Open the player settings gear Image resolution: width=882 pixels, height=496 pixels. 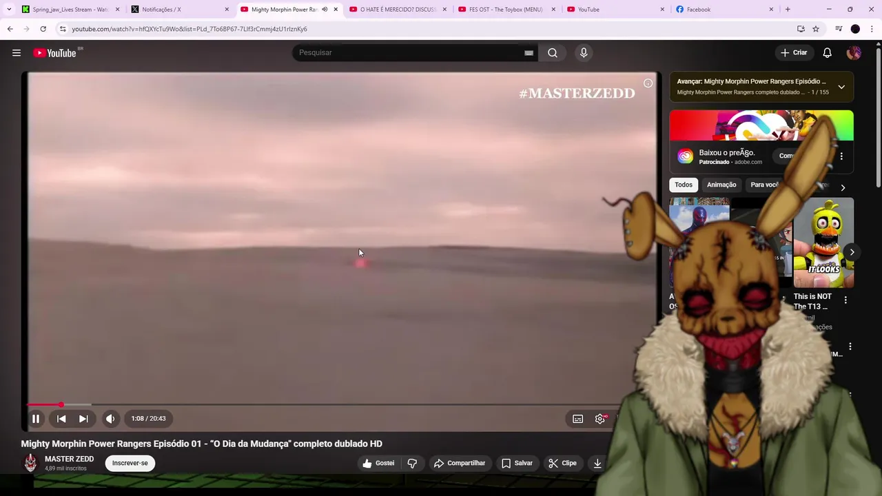click(x=600, y=419)
